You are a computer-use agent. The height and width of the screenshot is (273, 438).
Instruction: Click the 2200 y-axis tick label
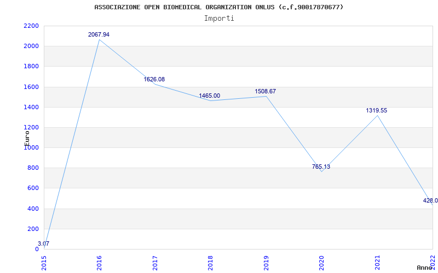tap(31, 26)
